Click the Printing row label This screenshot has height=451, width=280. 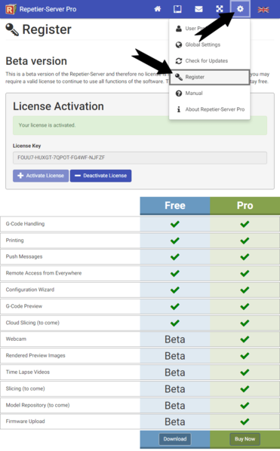(14, 241)
